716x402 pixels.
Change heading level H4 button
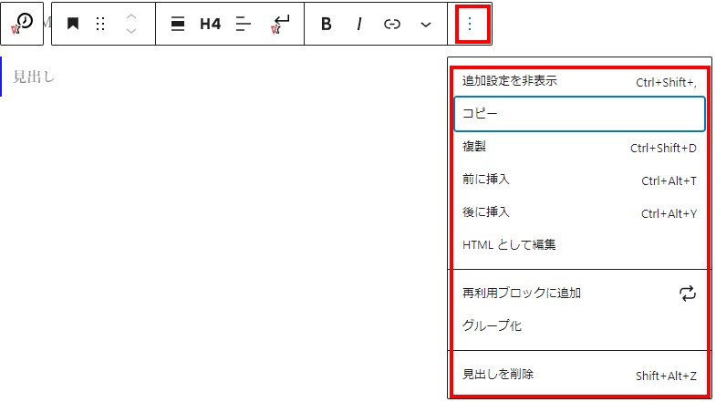pos(210,25)
